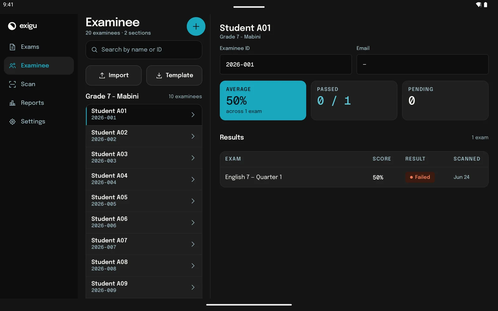Image resolution: width=498 pixels, height=311 pixels.
Task: Open Student A04 from the list
Action: [144, 179]
